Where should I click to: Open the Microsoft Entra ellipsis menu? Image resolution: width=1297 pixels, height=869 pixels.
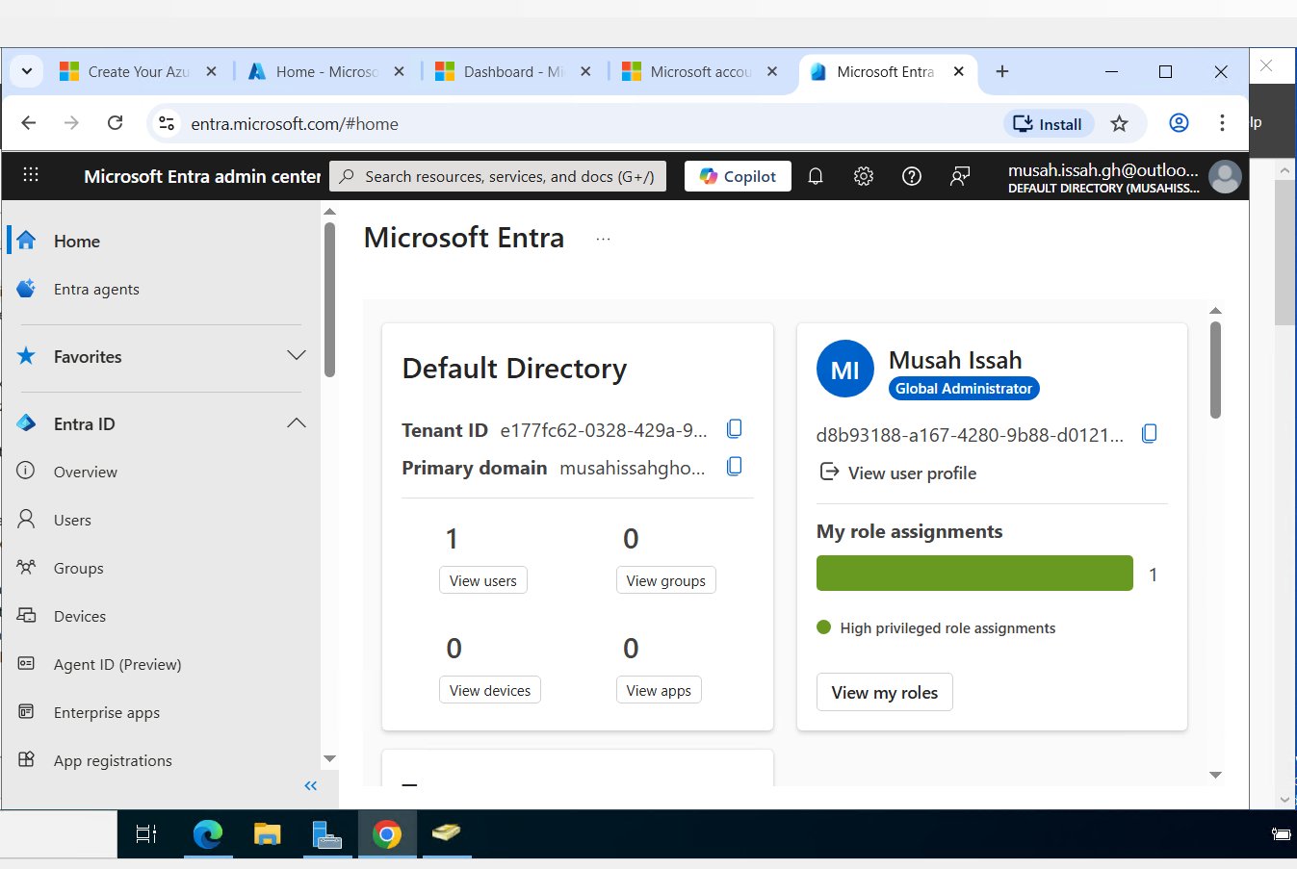click(x=603, y=239)
